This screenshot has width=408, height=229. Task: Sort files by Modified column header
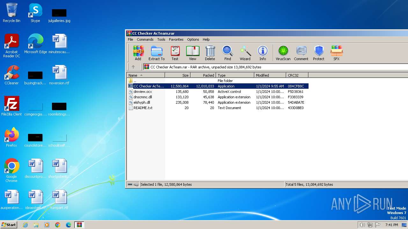pyautogui.click(x=270, y=75)
